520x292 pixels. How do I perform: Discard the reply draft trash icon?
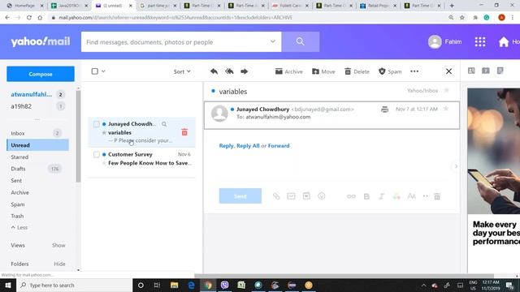(x=437, y=196)
